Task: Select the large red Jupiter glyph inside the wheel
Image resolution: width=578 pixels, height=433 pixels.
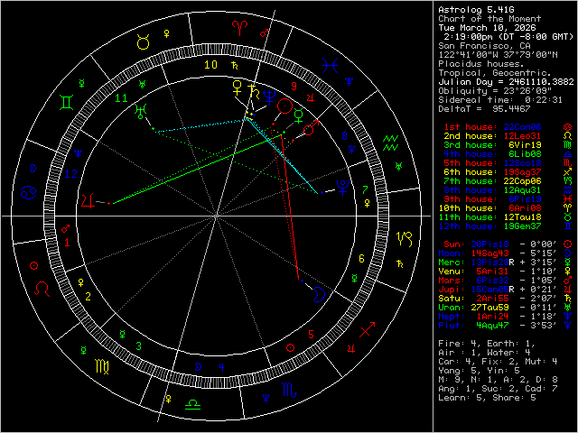Action: point(88,201)
